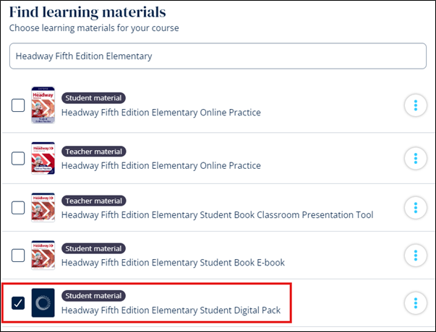
Task: Open options menu for Teacher Online Practice row
Action: pos(416,159)
